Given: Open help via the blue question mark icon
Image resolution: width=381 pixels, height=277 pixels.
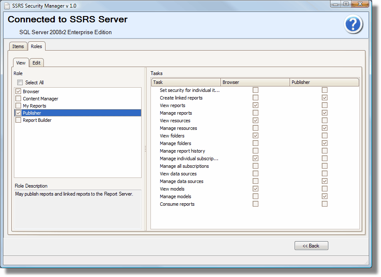Looking at the screenshot, I should point(353,24).
